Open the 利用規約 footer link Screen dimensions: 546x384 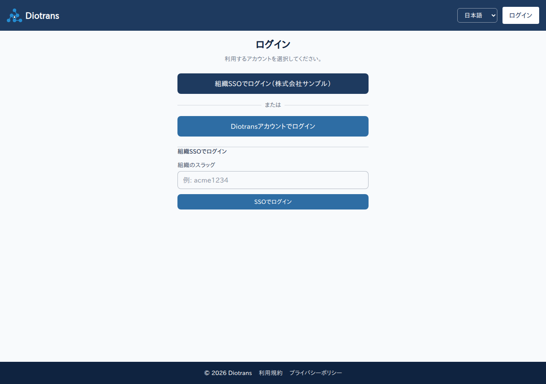(x=270, y=373)
